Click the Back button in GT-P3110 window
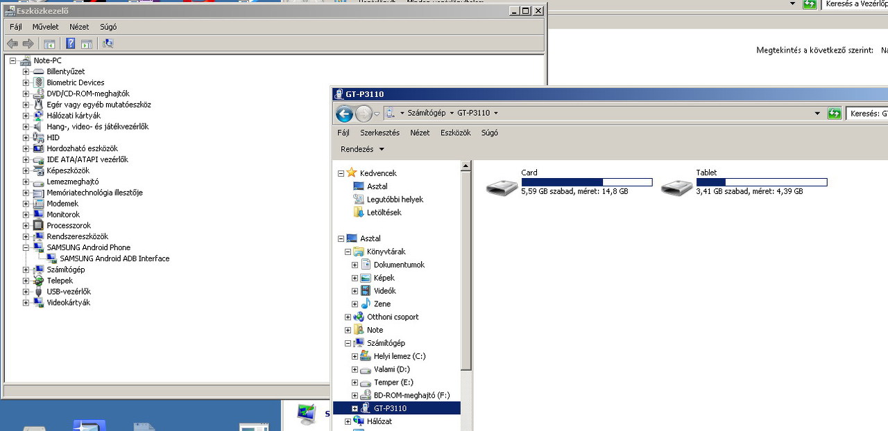Screen dimensions: 888x431 point(344,114)
